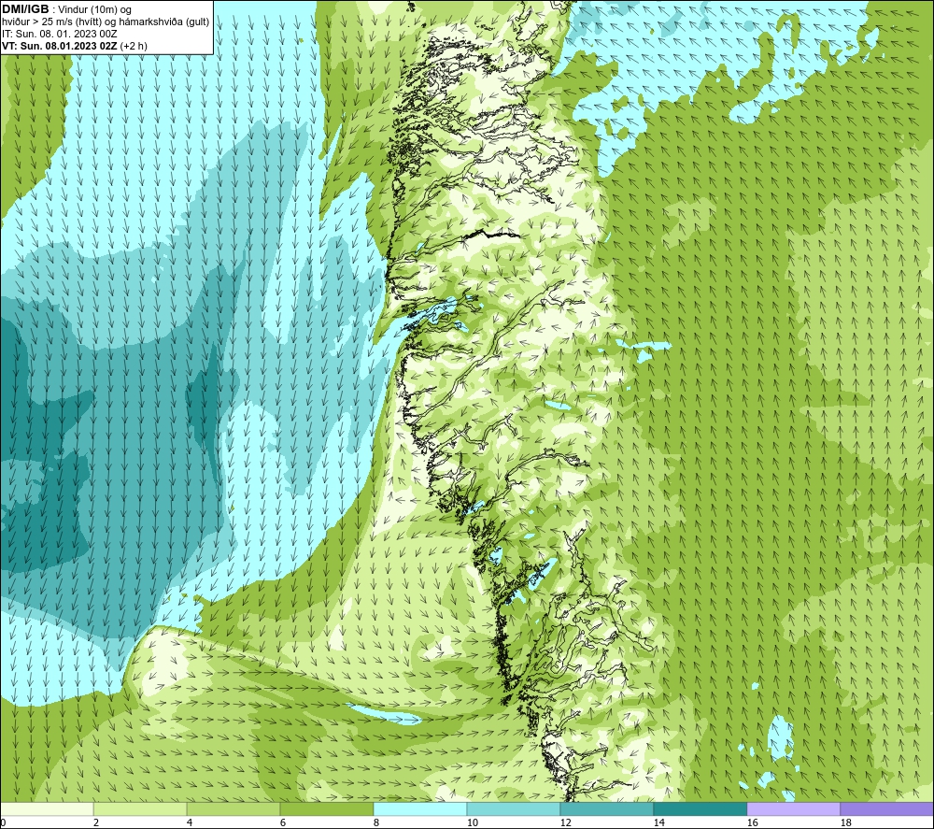Viewport: 934px width, 829px height.
Task: Click the 12–14 m/s teal swatch
Action: [x=606, y=809]
